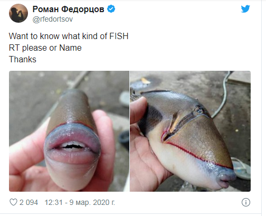Image resolution: width=266 pixels, height=216 pixels.
Task: Open the right photo of fish profile
Action: coord(190,131)
